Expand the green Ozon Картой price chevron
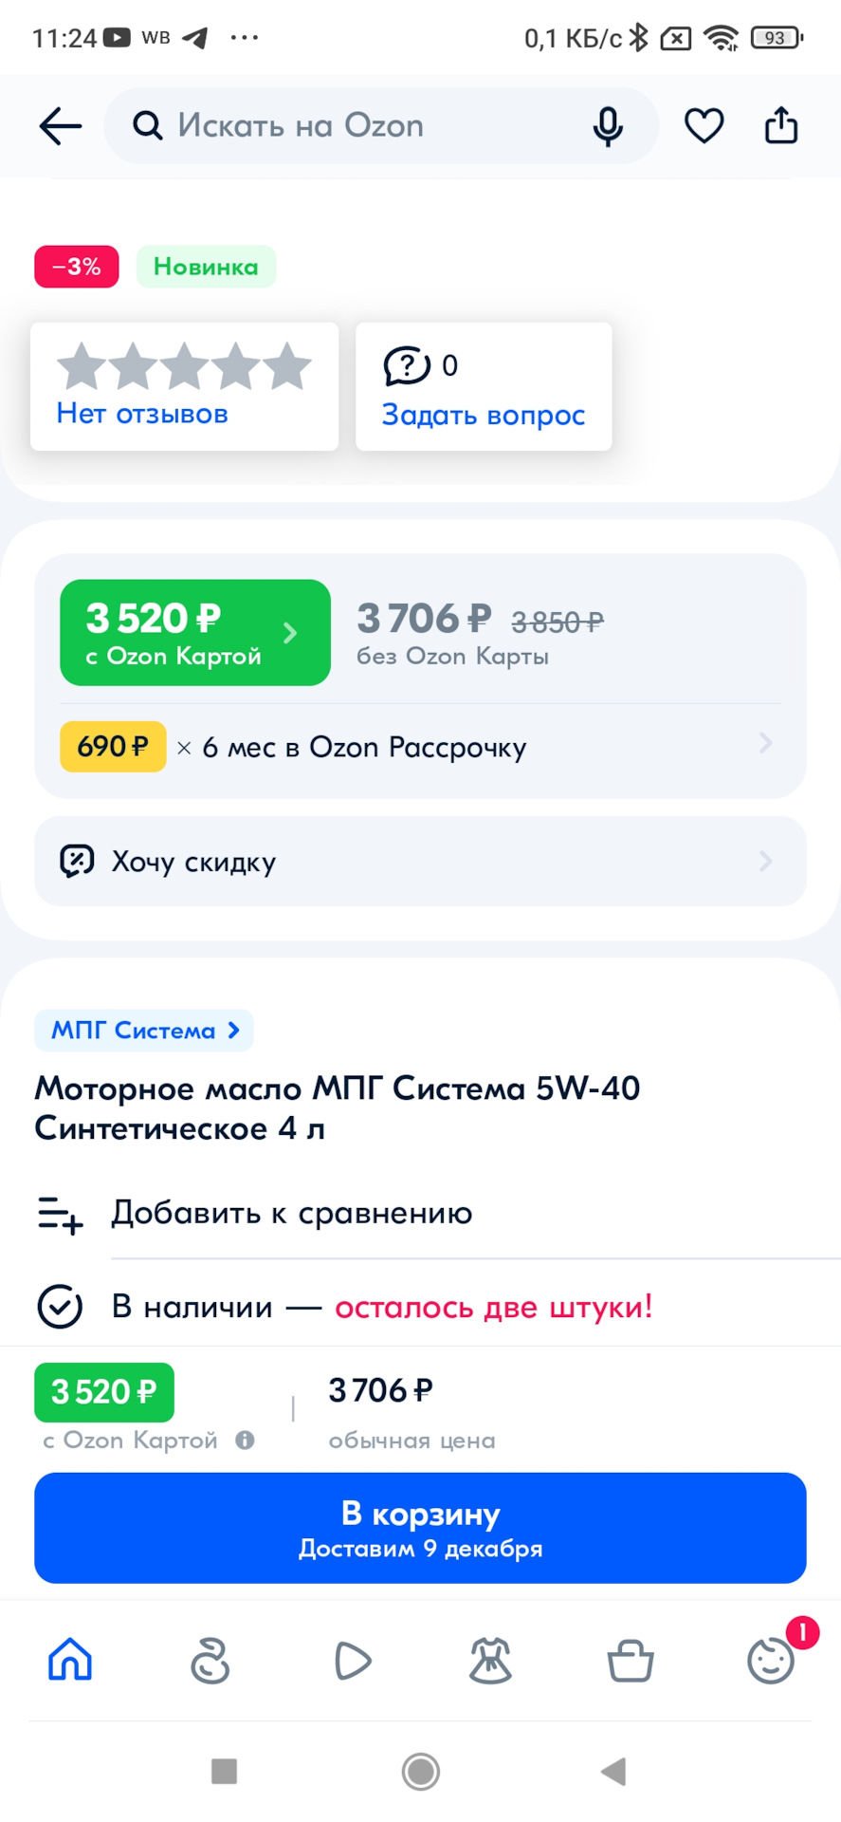This screenshot has width=841, height=1822. pyautogui.click(x=290, y=633)
